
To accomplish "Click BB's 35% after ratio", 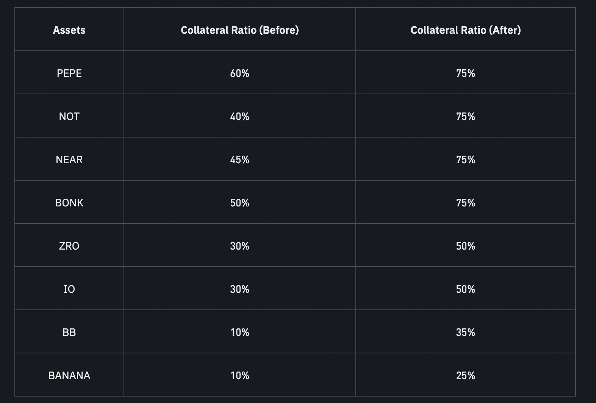I will point(465,332).
